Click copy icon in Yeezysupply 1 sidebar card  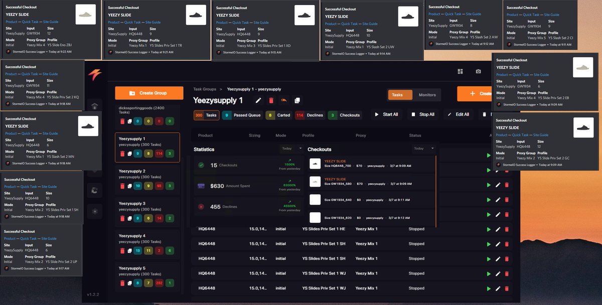point(129,154)
